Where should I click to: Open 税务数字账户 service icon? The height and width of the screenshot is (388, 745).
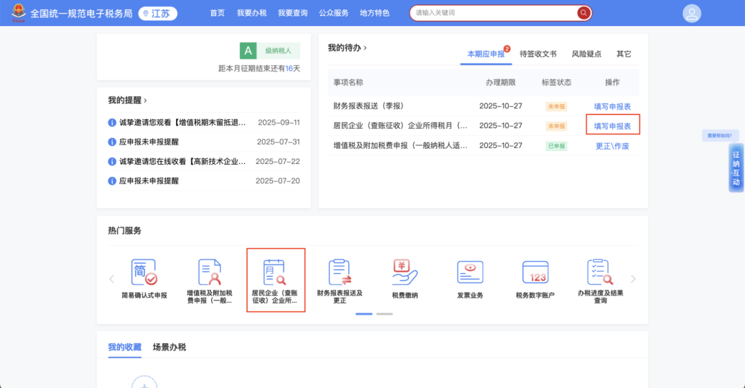[x=535, y=273]
